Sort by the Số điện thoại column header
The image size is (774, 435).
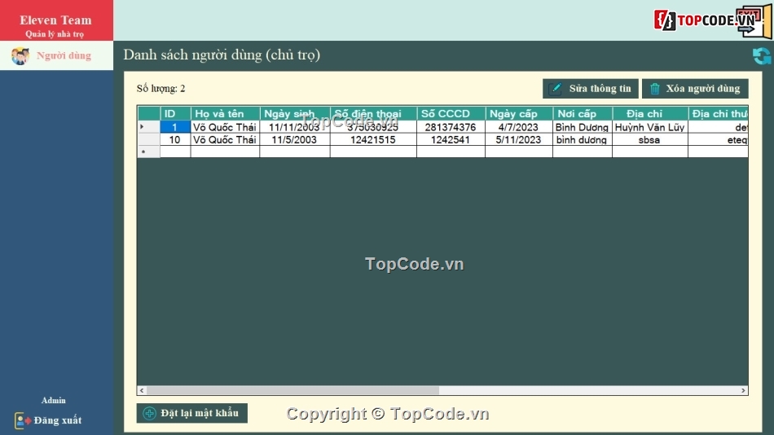373,113
